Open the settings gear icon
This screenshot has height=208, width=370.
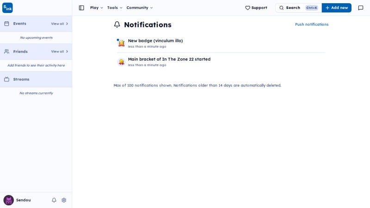64,200
